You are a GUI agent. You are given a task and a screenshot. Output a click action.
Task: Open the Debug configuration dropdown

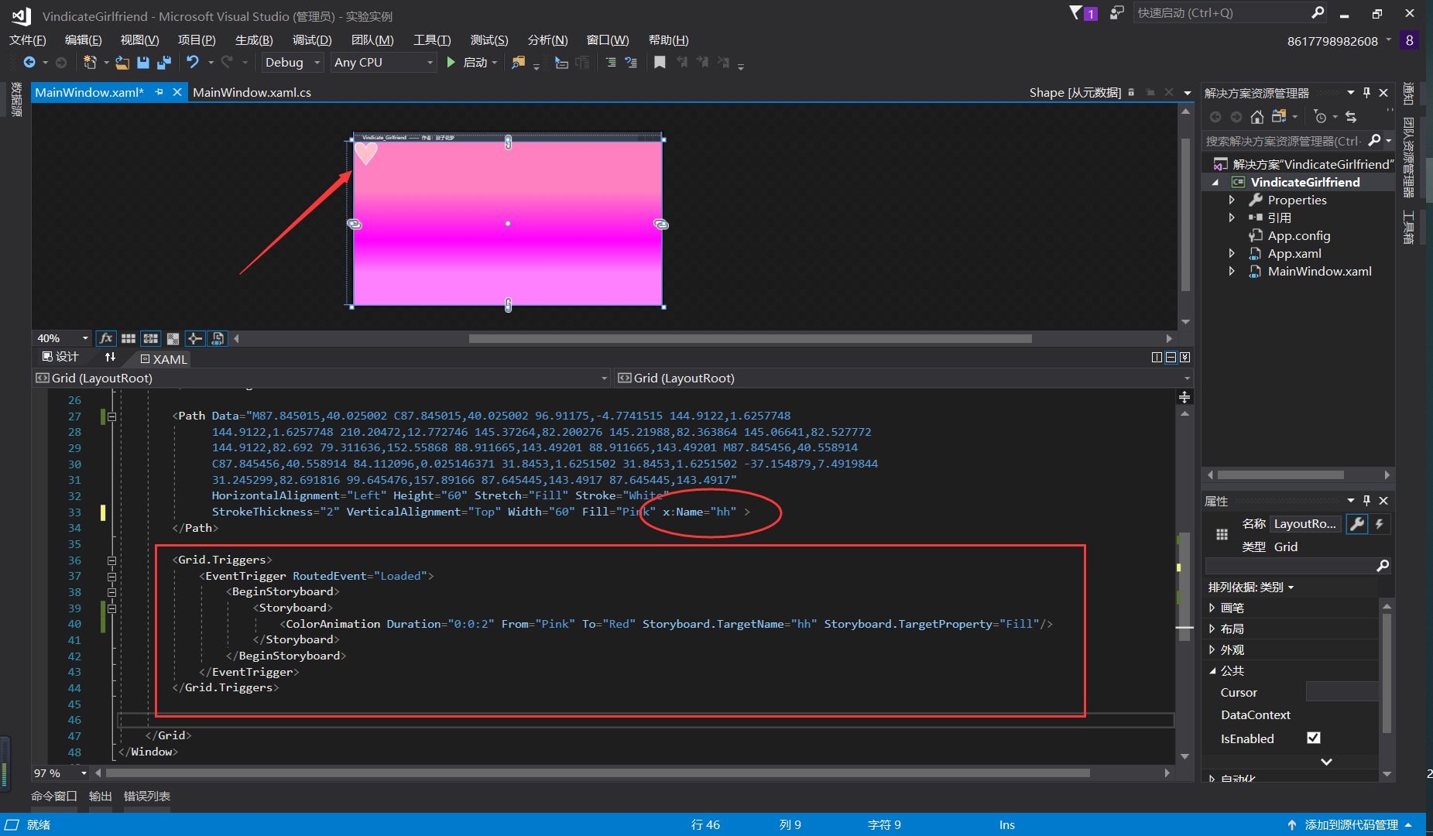click(292, 62)
